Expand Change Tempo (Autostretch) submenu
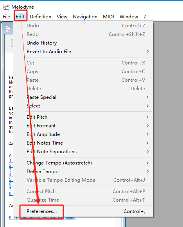Viewport: 183px width, 227px height. tap(88, 163)
